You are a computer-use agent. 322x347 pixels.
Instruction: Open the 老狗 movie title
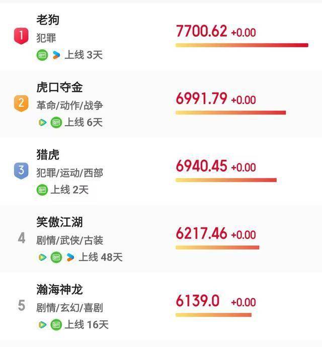click(48, 20)
